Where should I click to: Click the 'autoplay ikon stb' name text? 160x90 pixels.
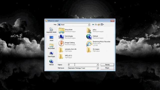point(70,49)
